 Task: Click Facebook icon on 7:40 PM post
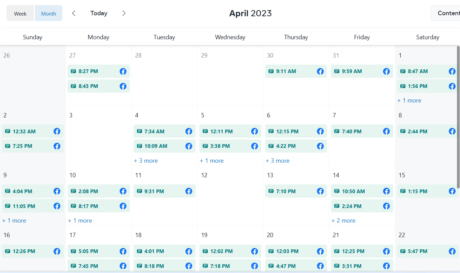(x=386, y=131)
